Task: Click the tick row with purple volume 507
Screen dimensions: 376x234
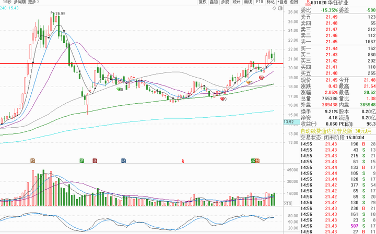Action: (338, 226)
